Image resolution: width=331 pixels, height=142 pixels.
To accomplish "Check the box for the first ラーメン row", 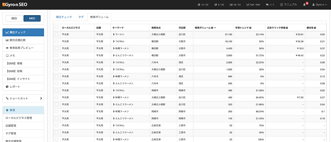I will click(x=57, y=34).
